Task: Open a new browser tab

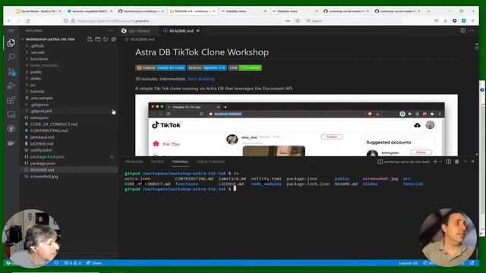Action: pos(428,11)
